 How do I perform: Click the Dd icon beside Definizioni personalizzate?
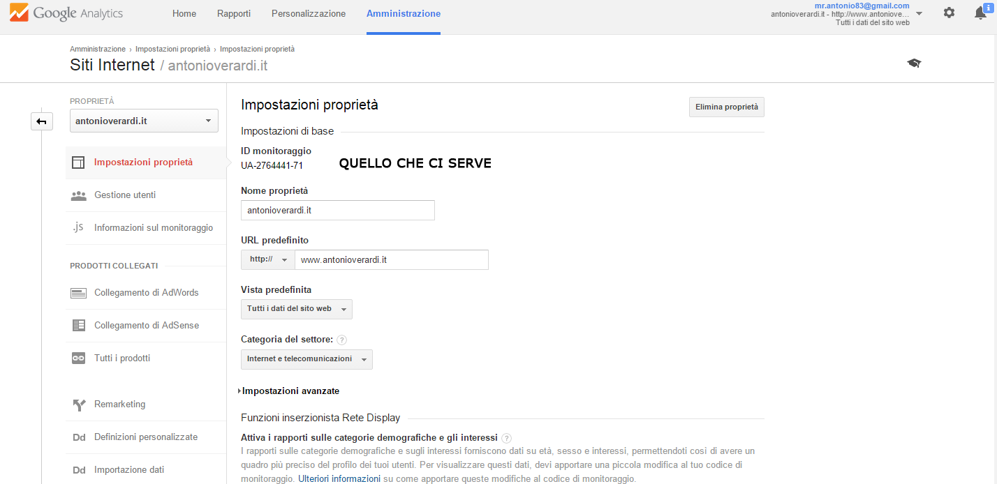click(79, 437)
